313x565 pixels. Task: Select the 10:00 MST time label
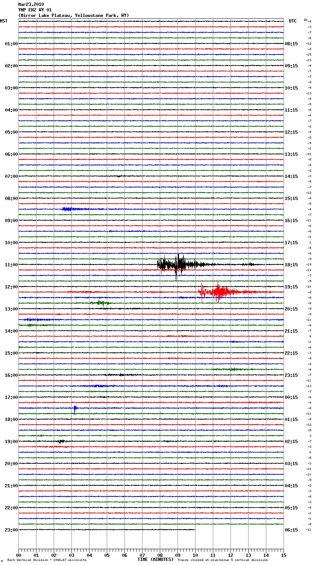[11, 243]
